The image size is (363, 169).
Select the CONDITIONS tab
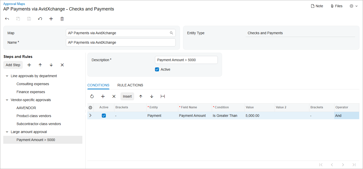click(98, 85)
